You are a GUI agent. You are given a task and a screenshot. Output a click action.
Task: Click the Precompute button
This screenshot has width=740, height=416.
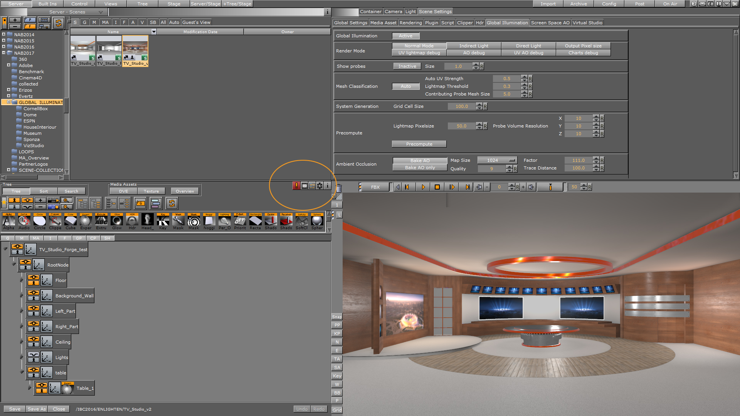tap(419, 144)
